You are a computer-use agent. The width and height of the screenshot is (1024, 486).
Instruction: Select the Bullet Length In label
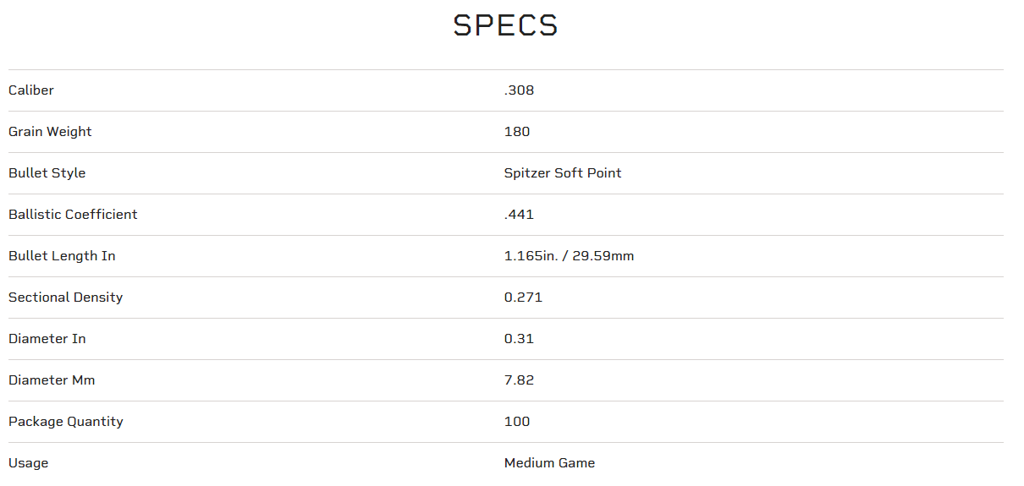(x=62, y=256)
